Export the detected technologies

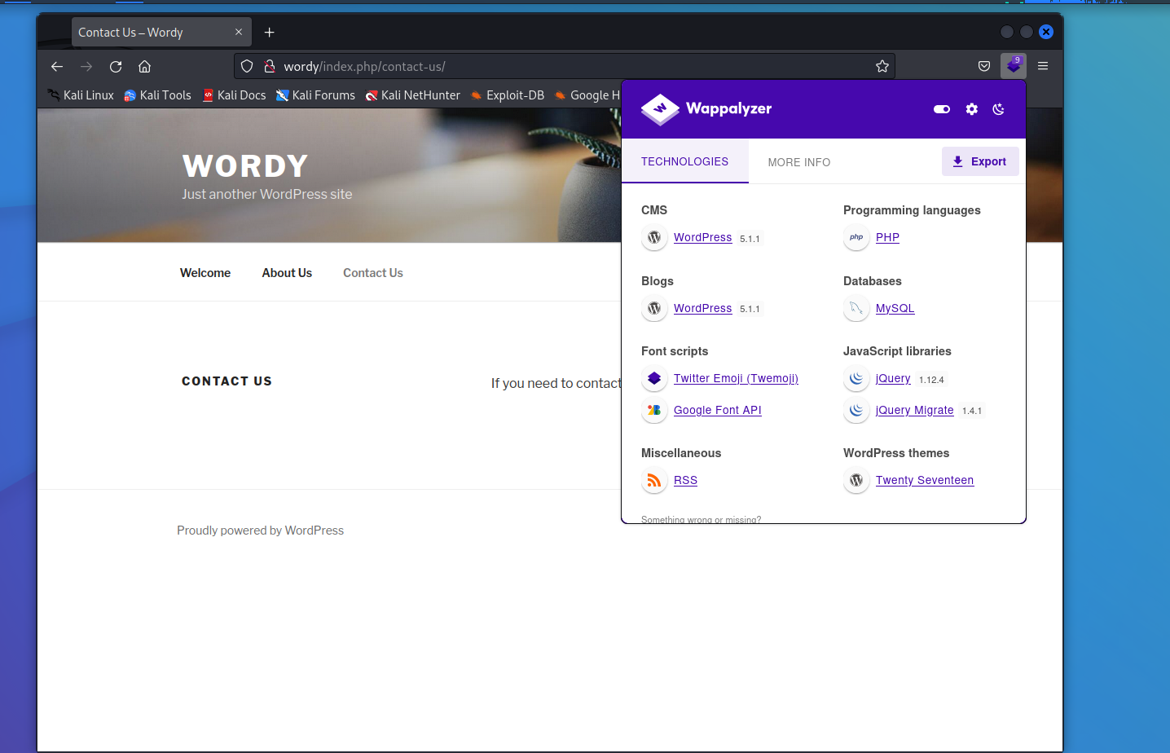[980, 161]
